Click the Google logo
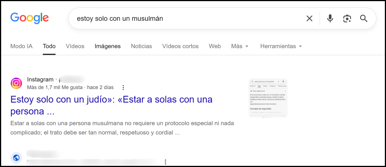386x167 pixels. point(29,18)
